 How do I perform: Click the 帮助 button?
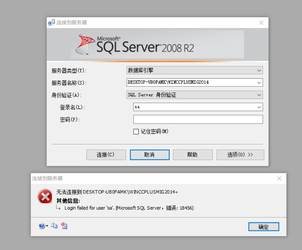pyautogui.click(x=193, y=155)
